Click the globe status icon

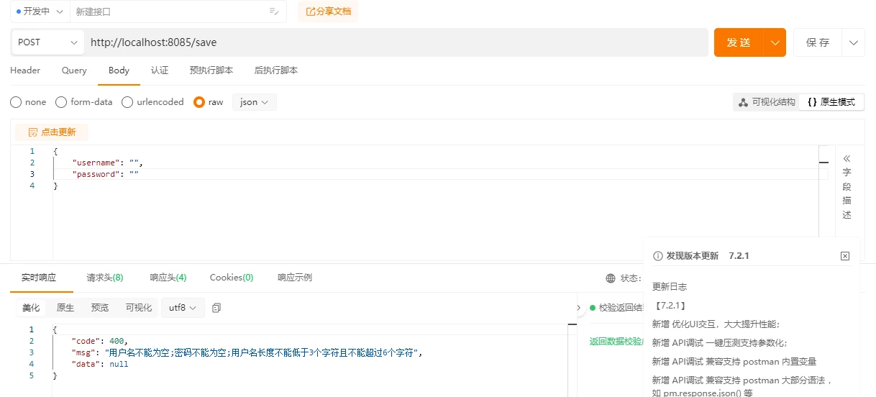611,278
